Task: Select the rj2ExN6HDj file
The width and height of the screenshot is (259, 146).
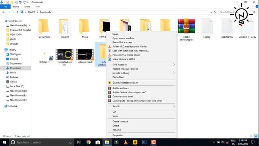Action: [x=227, y=26]
